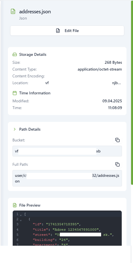Click the Edit File button
133x263 pixels.
coord(67,31)
